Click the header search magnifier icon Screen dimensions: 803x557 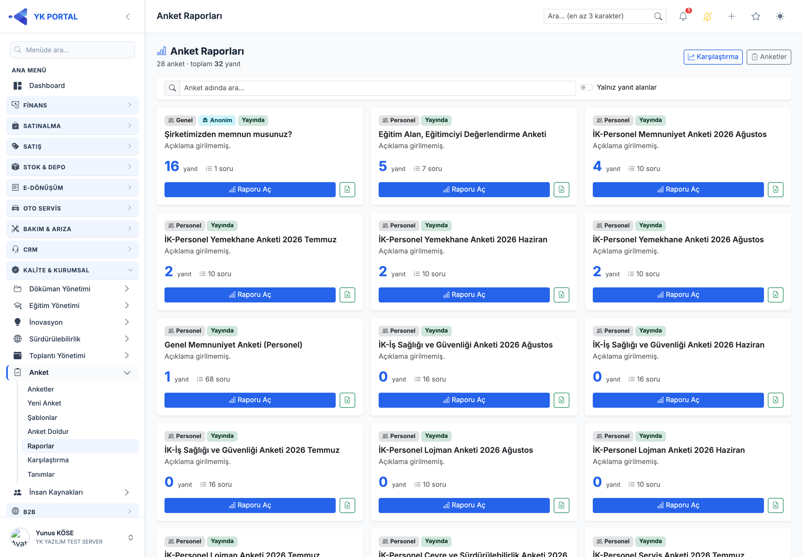click(x=658, y=16)
